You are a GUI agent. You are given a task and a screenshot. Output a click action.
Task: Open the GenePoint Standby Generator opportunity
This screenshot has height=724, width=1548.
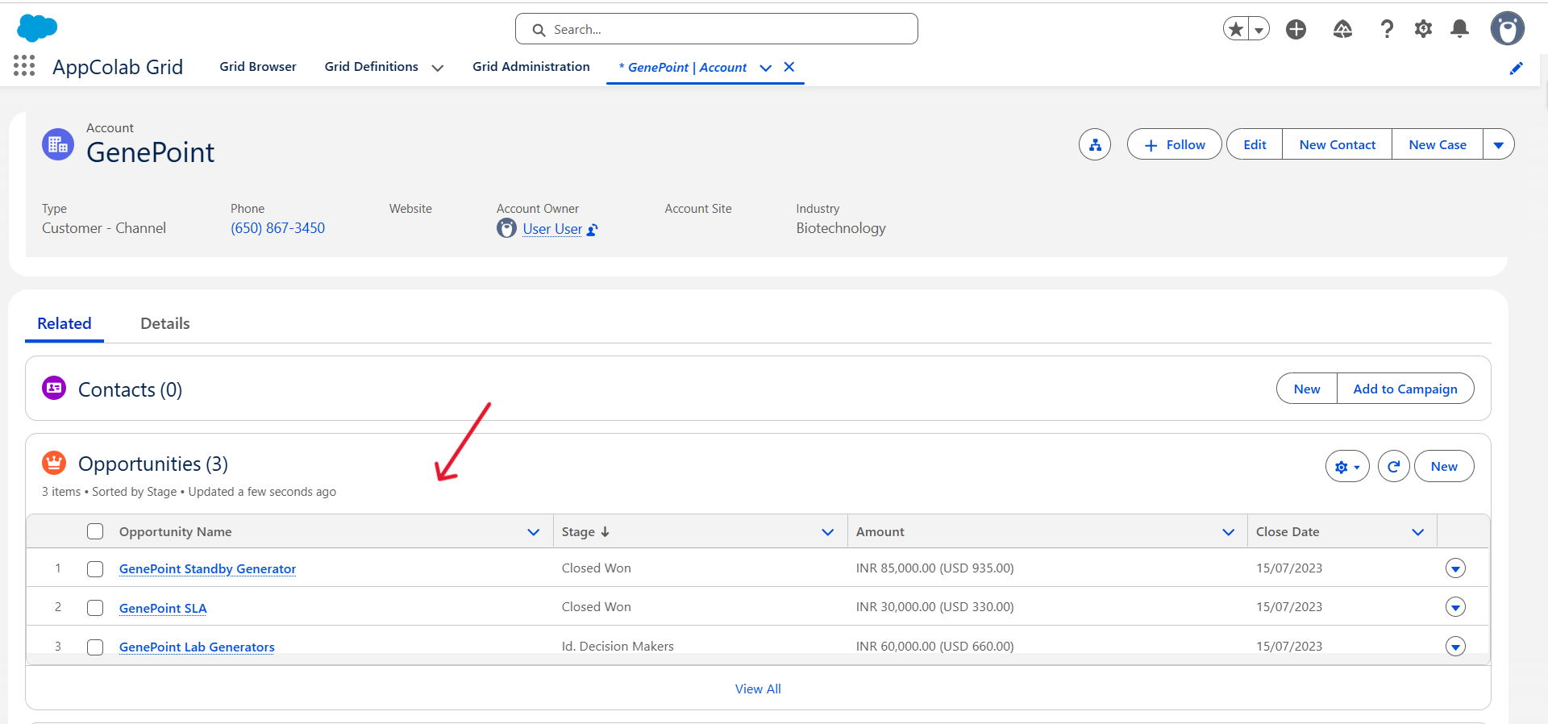(x=207, y=568)
